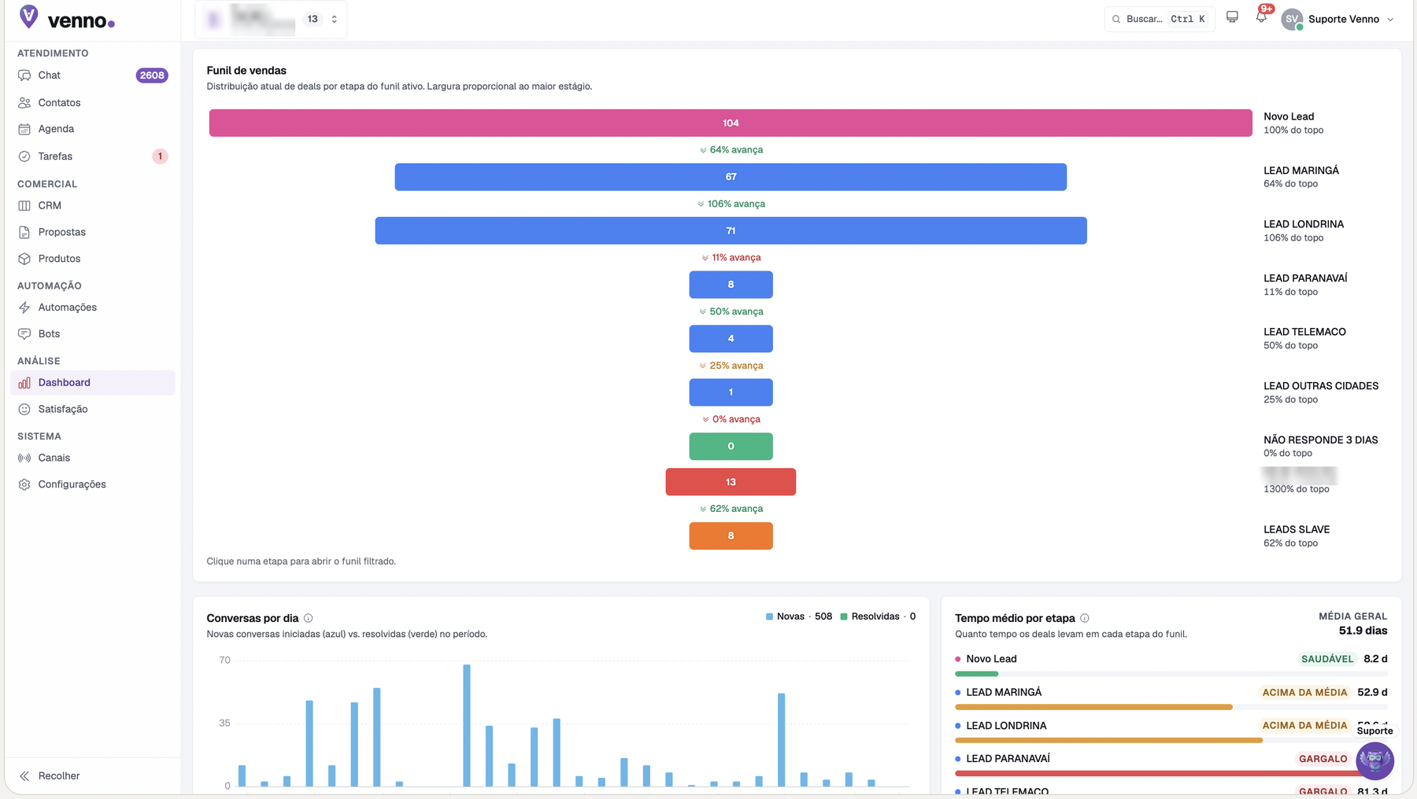Click the LEAD PARANAVAÍ stage label
The height and width of the screenshot is (799, 1417).
[x=1305, y=278]
